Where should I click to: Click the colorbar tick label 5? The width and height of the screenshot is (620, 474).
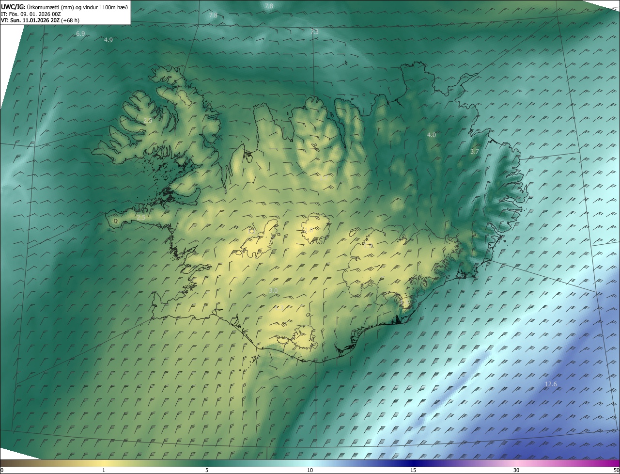207,470
